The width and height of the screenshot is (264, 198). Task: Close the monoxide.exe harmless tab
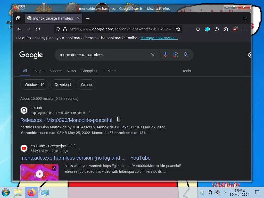(x=78, y=18)
